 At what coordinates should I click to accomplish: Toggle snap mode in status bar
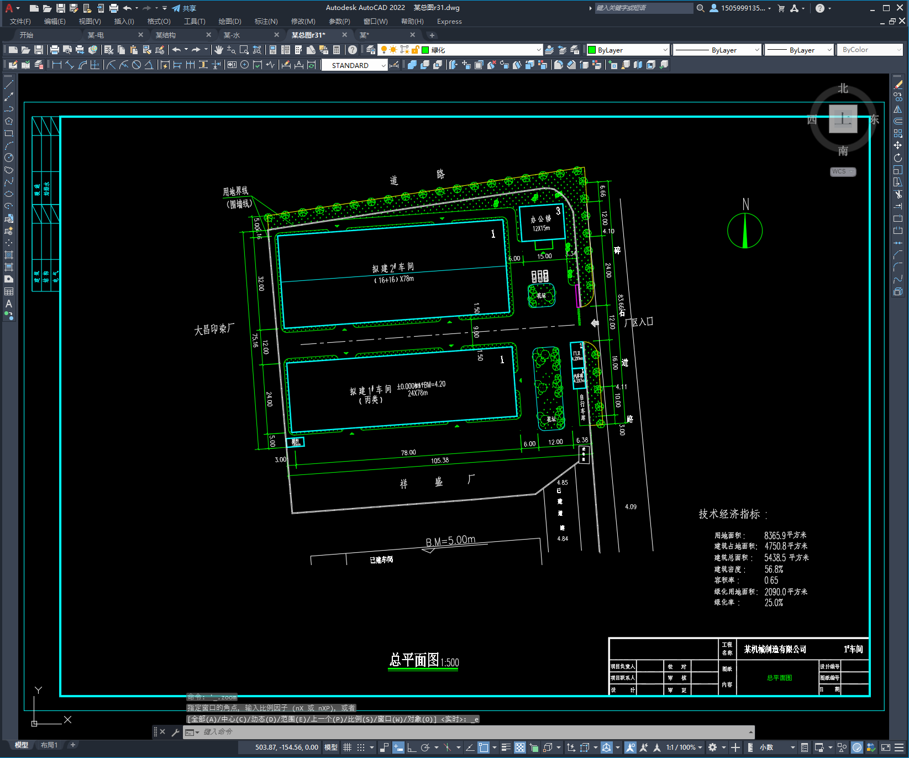pyautogui.click(x=361, y=747)
